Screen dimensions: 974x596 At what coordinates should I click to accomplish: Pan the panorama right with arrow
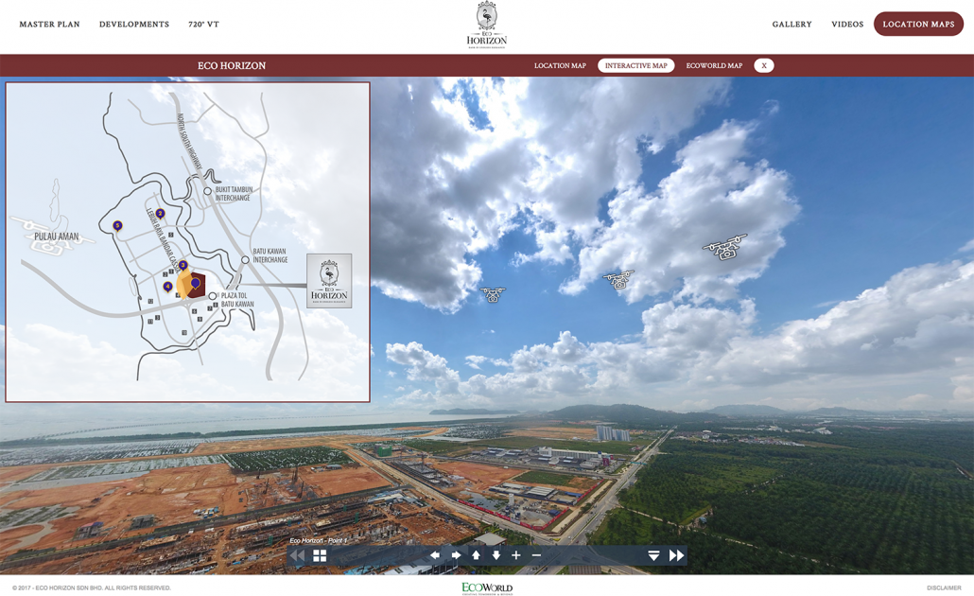[x=456, y=555]
